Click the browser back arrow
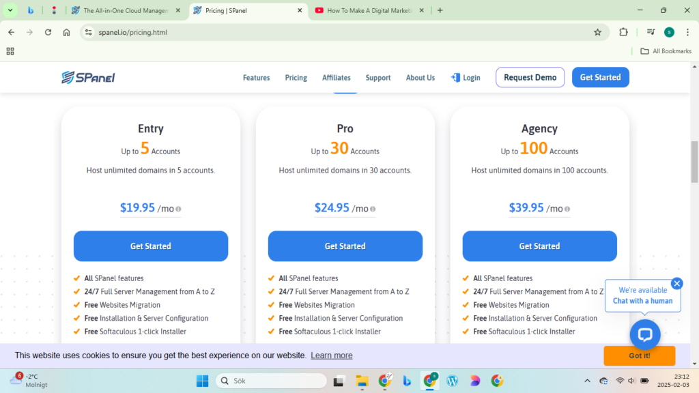This screenshot has height=393, width=699. point(11,32)
